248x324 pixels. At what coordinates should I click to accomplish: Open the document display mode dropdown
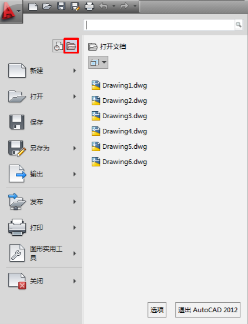coord(98,62)
